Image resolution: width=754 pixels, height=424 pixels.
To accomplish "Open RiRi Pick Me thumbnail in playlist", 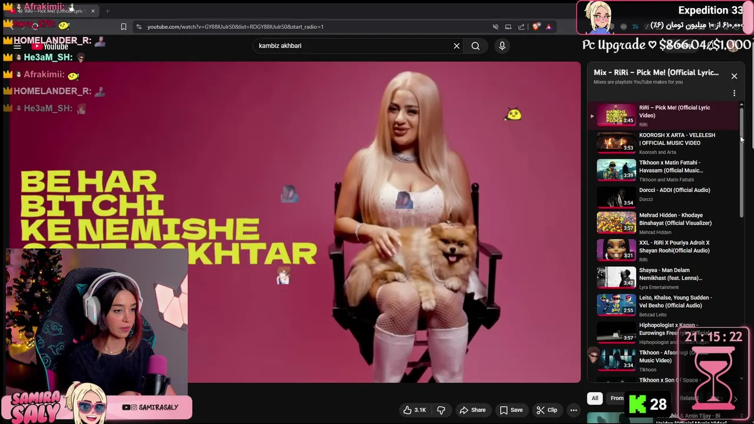I will [616, 115].
